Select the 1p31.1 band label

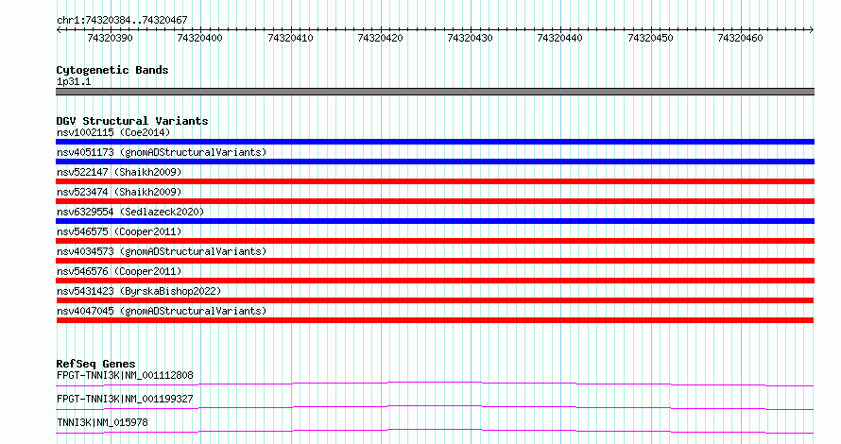pyautogui.click(x=74, y=82)
